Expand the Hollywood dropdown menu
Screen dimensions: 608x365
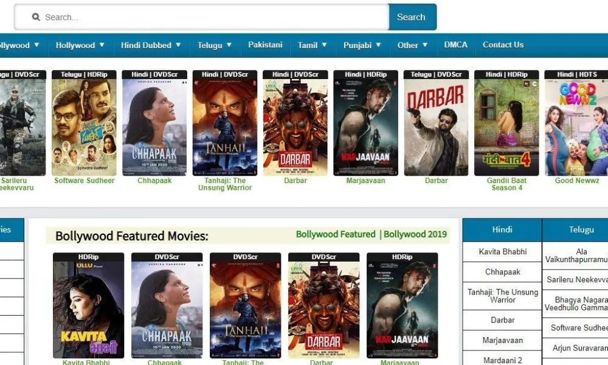(80, 45)
